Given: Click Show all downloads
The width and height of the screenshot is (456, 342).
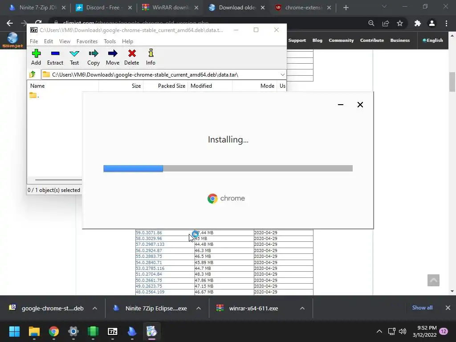Looking at the screenshot, I should (x=422, y=308).
